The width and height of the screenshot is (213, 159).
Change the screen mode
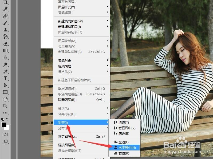coord(5,142)
